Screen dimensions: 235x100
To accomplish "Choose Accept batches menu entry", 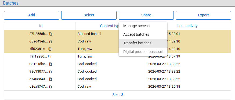I will point(143,35).
